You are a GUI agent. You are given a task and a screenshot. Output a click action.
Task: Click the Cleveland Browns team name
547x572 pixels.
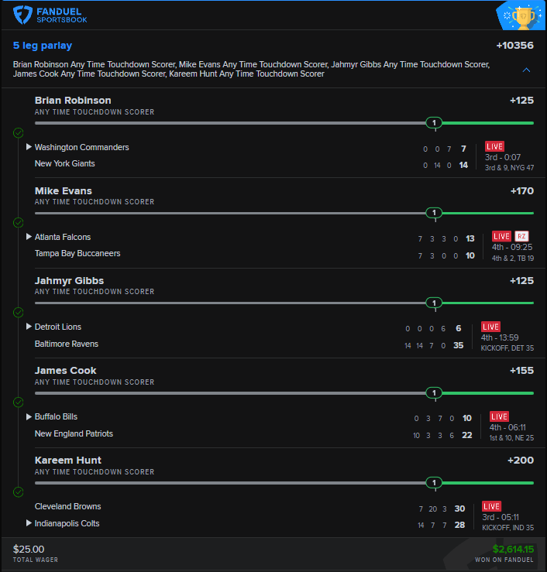pos(68,506)
